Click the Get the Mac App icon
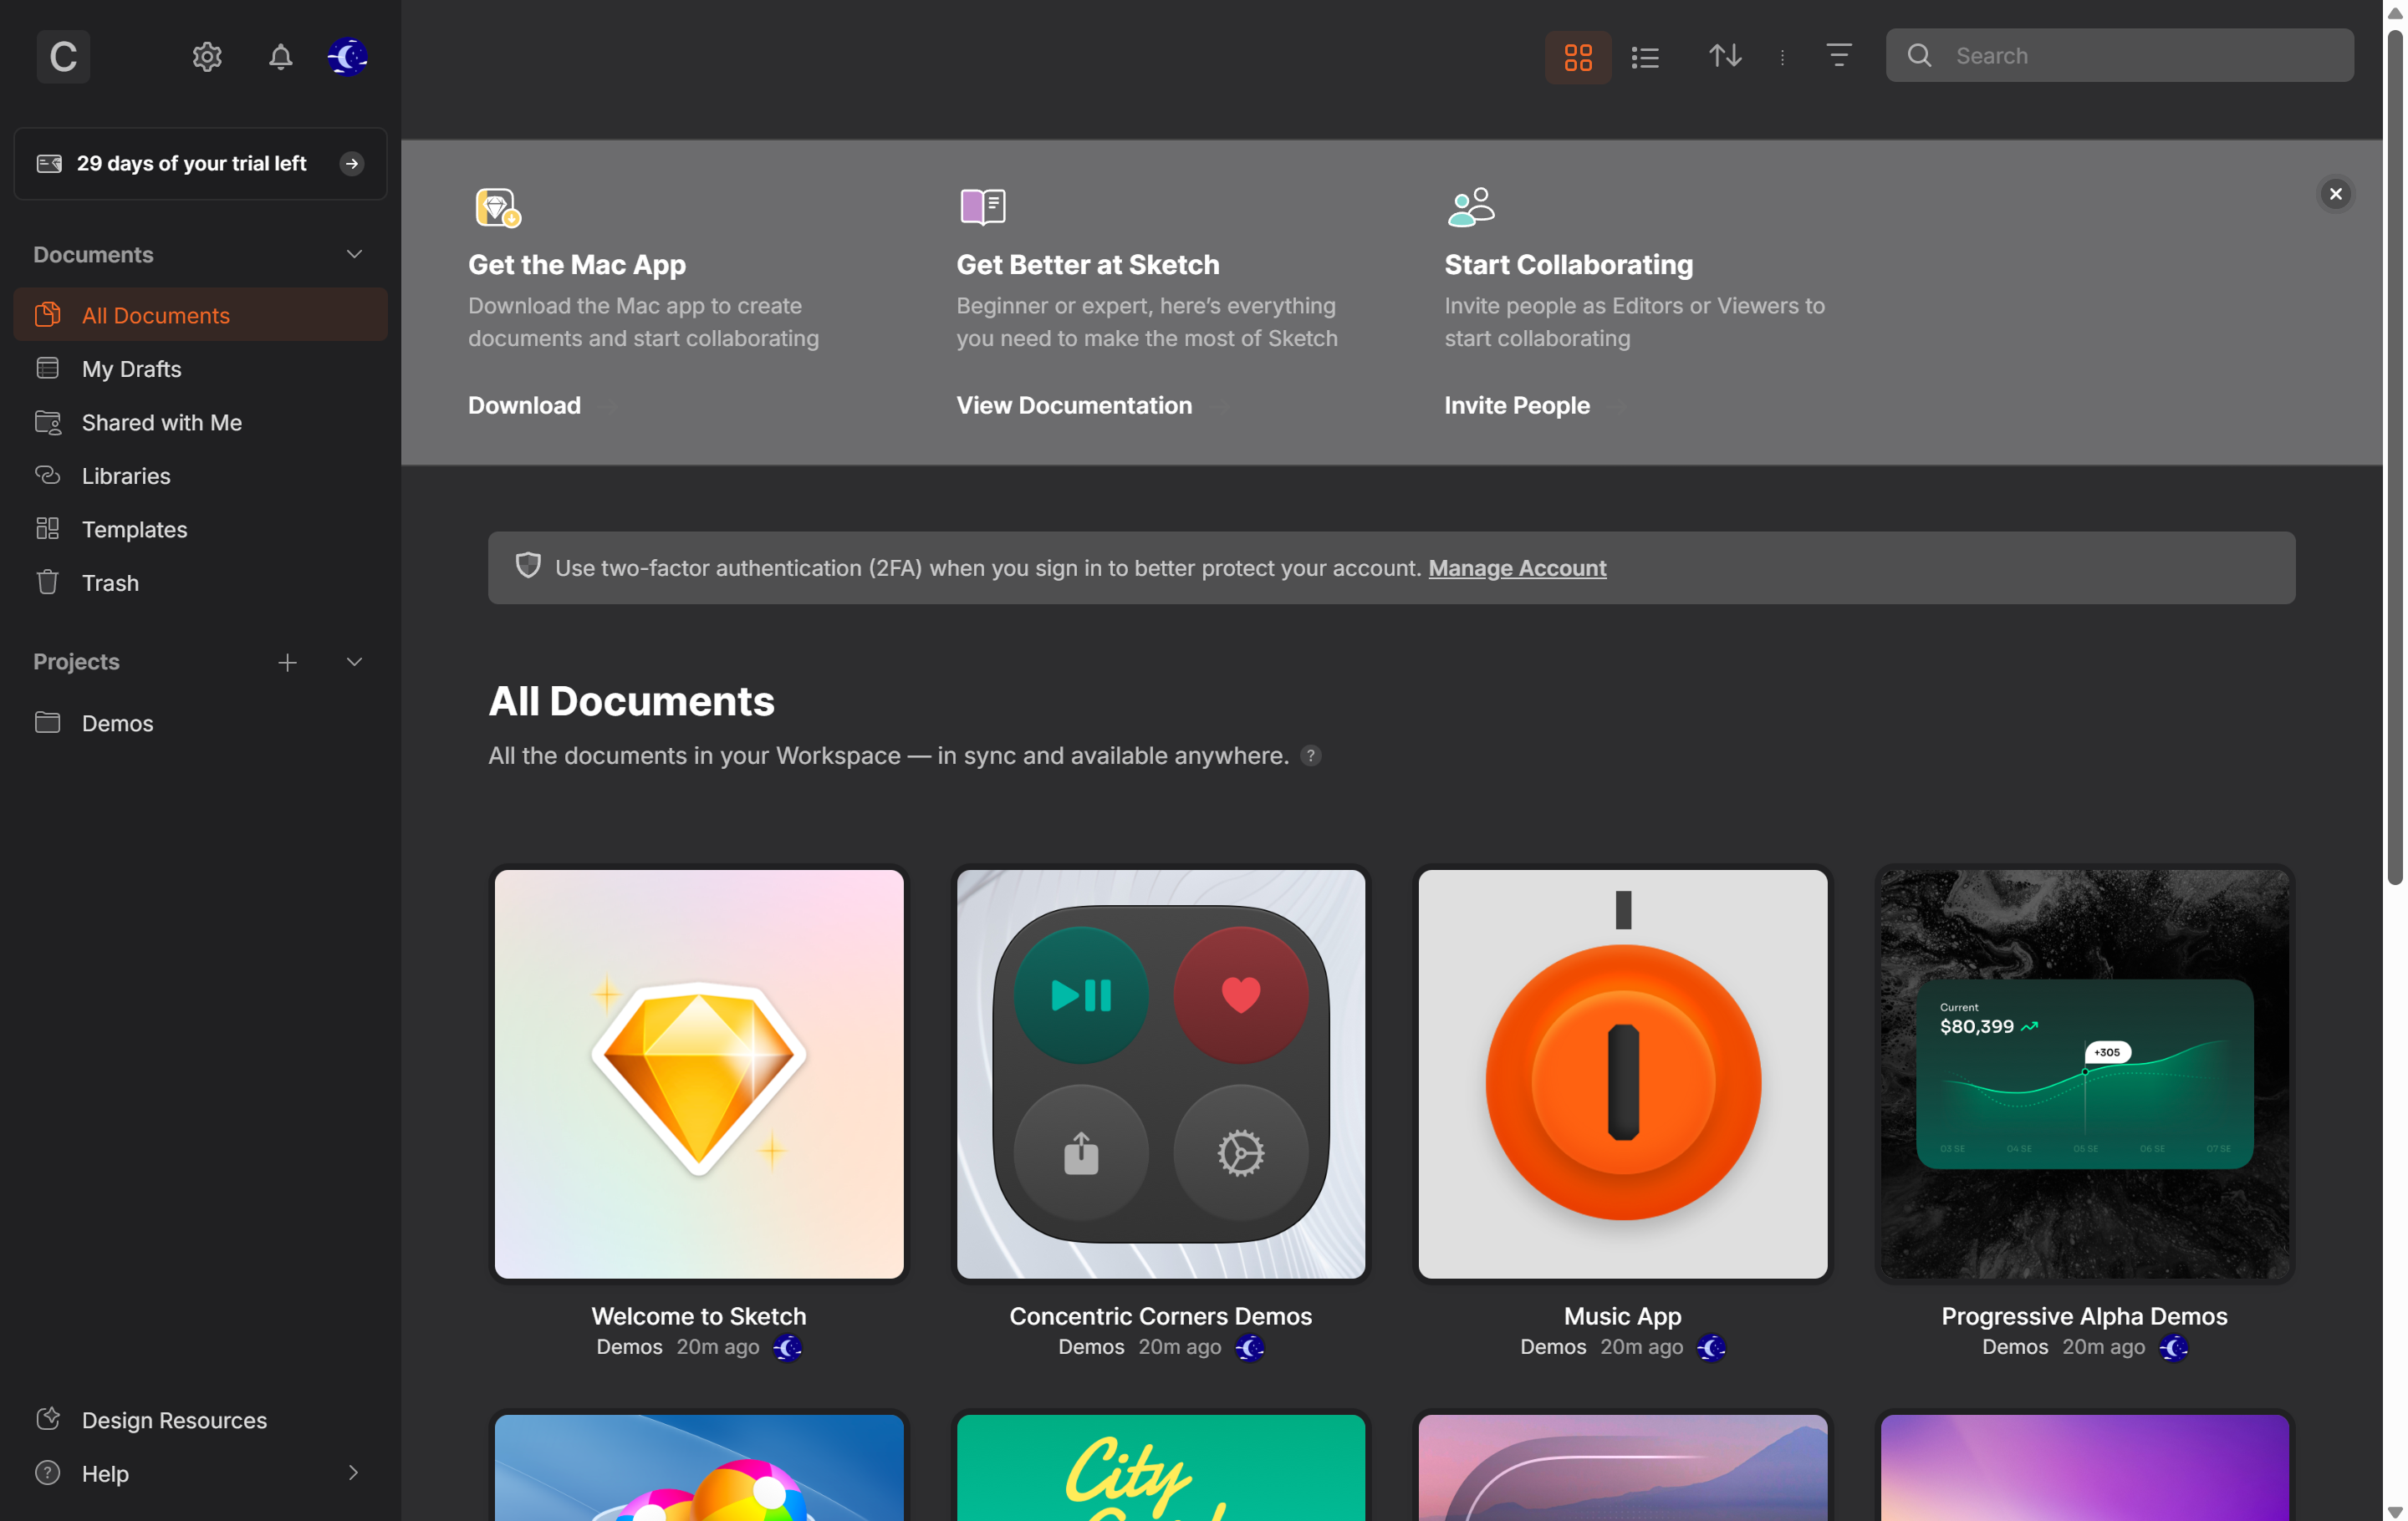The height and width of the screenshot is (1521, 2408). coord(498,207)
